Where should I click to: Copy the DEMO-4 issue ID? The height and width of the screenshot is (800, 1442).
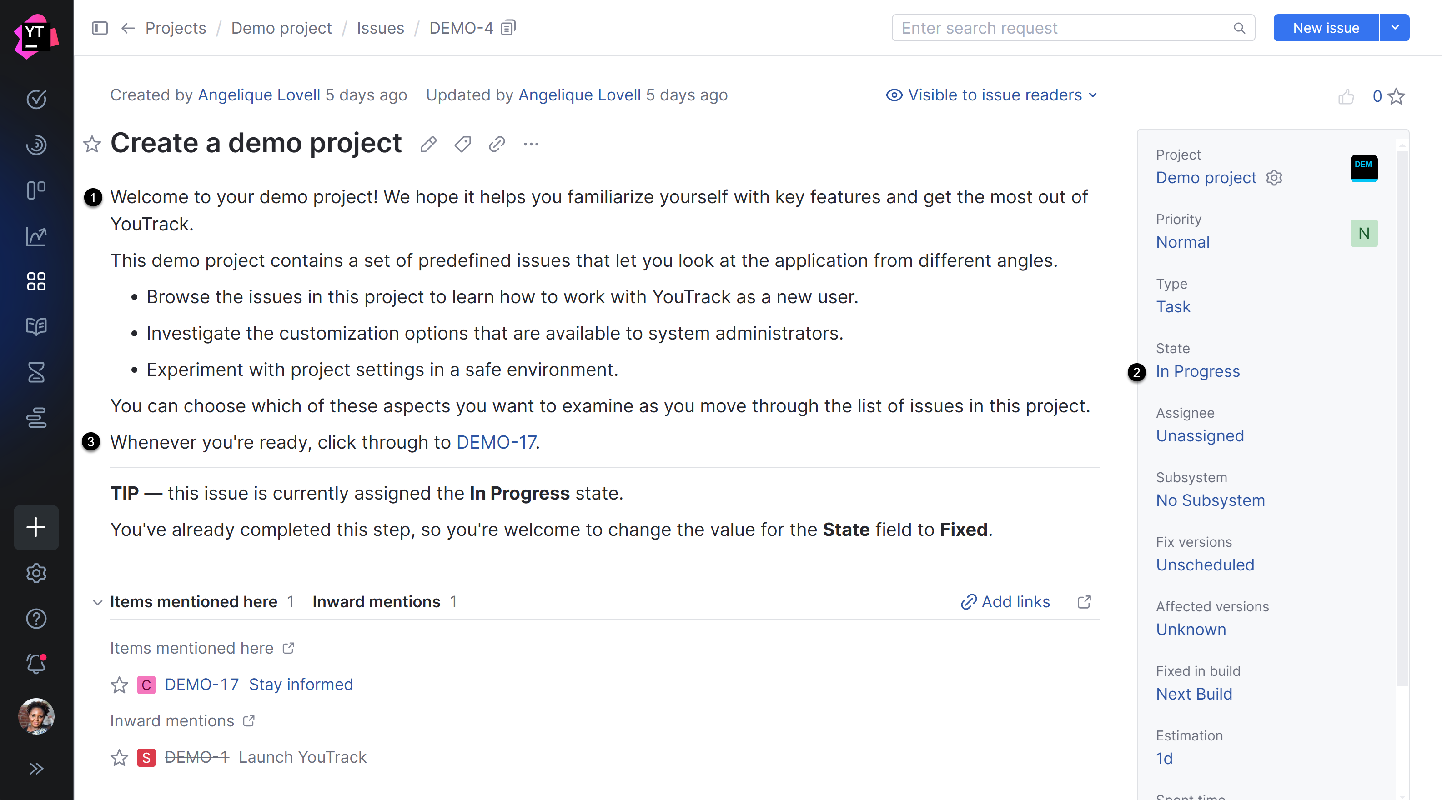(508, 27)
